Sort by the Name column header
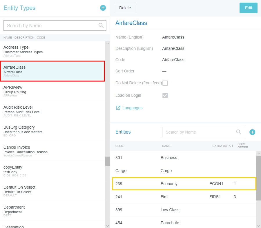 (x=166, y=146)
